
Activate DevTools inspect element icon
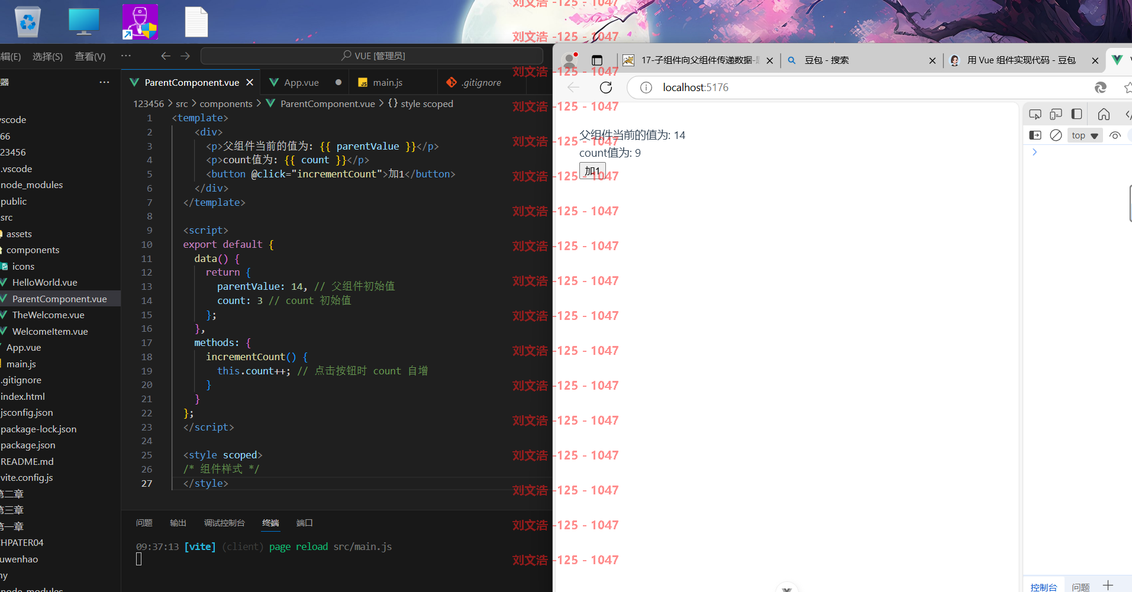point(1035,114)
